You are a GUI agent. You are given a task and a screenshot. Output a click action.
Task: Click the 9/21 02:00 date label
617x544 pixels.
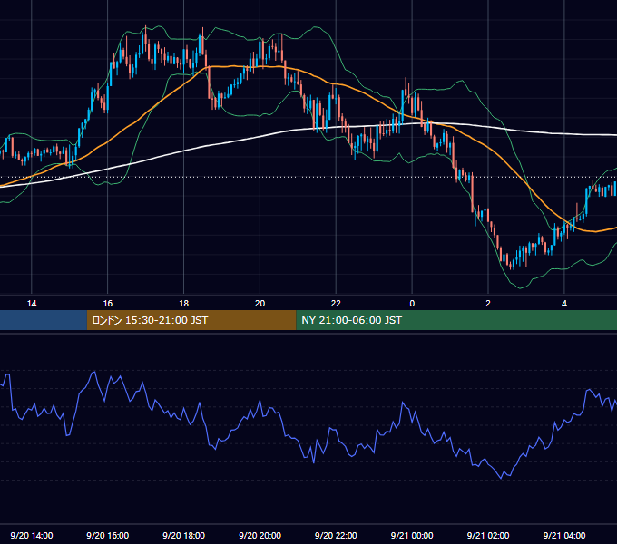pos(488,535)
